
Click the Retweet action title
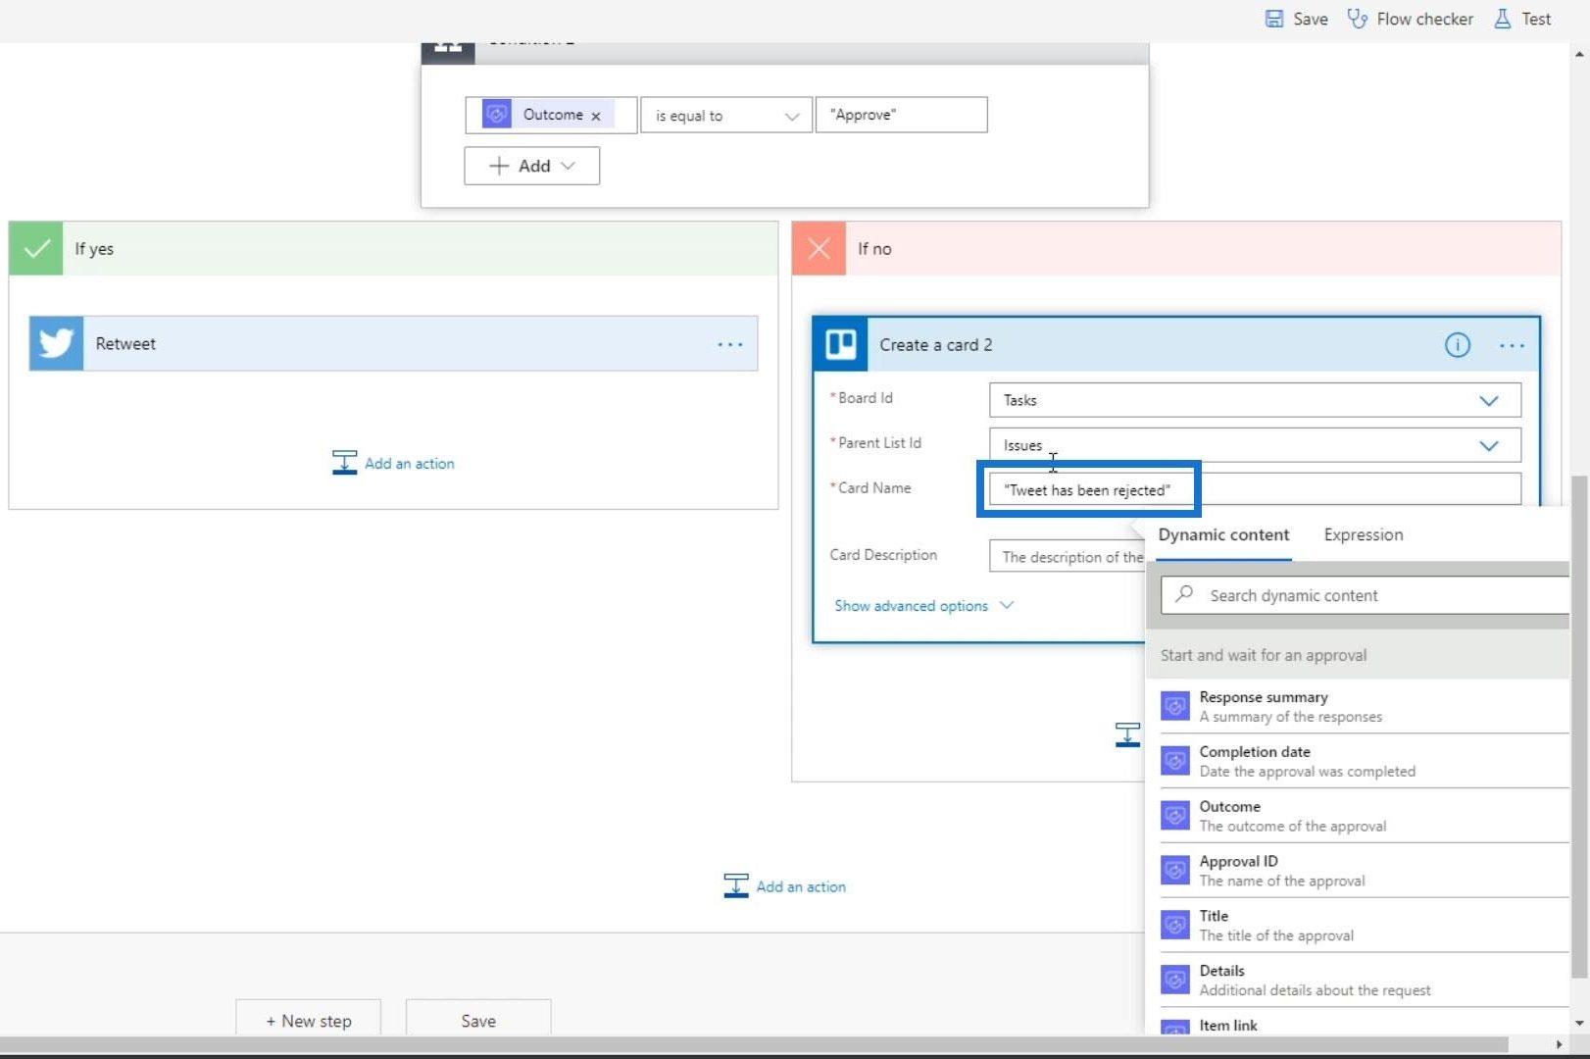point(125,343)
